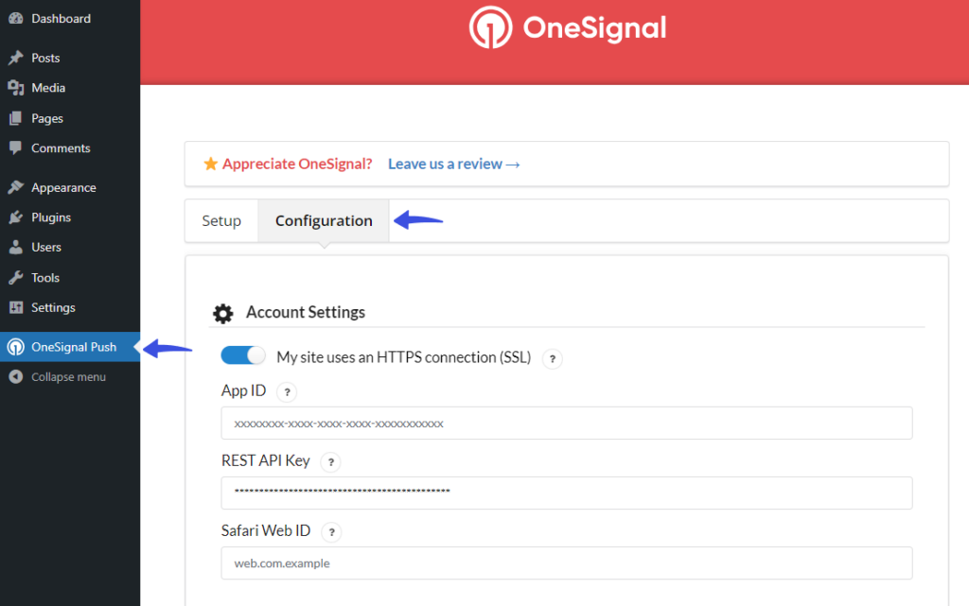Screen dimensions: 969x606
Task: Open help tooltip for HTTPS connection option
Action: click(x=553, y=358)
